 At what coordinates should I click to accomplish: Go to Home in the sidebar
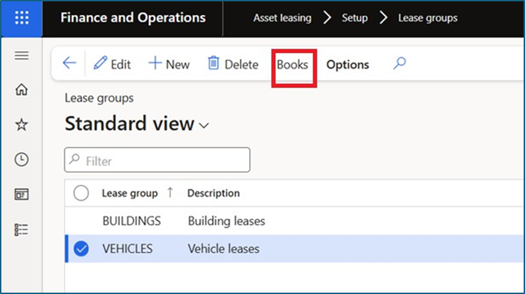(22, 89)
